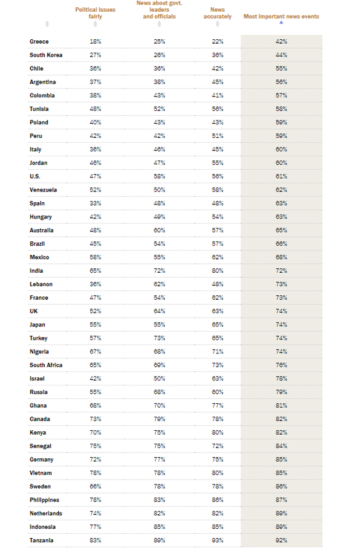Select the Most important news events header
This screenshot has width=353, height=554.
pyautogui.click(x=281, y=16)
